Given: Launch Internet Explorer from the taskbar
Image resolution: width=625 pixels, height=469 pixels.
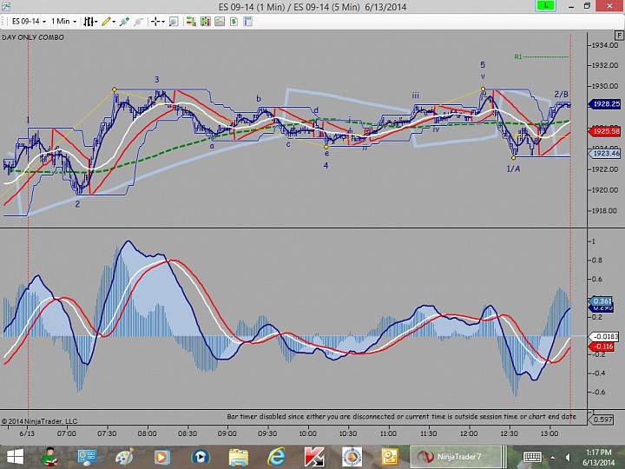Looking at the screenshot, I should pyautogui.click(x=276, y=457).
